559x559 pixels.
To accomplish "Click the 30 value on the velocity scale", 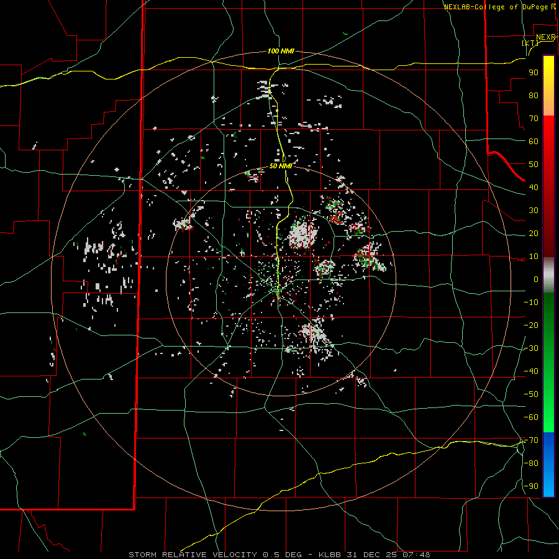I will [534, 211].
